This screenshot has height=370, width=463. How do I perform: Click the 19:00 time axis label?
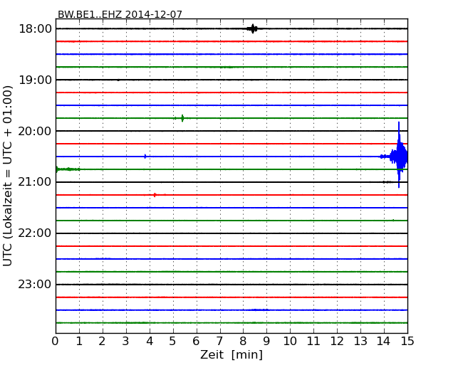pyautogui.click(x=35, y=80)
